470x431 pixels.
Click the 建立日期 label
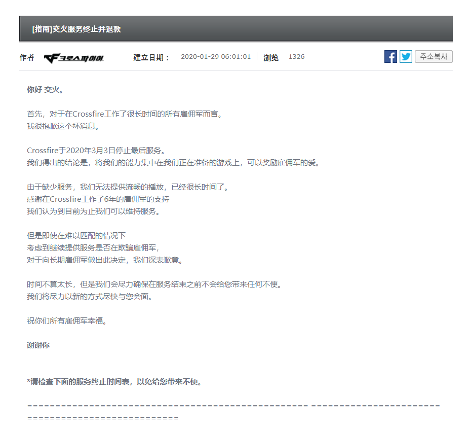tap(151, 57)
